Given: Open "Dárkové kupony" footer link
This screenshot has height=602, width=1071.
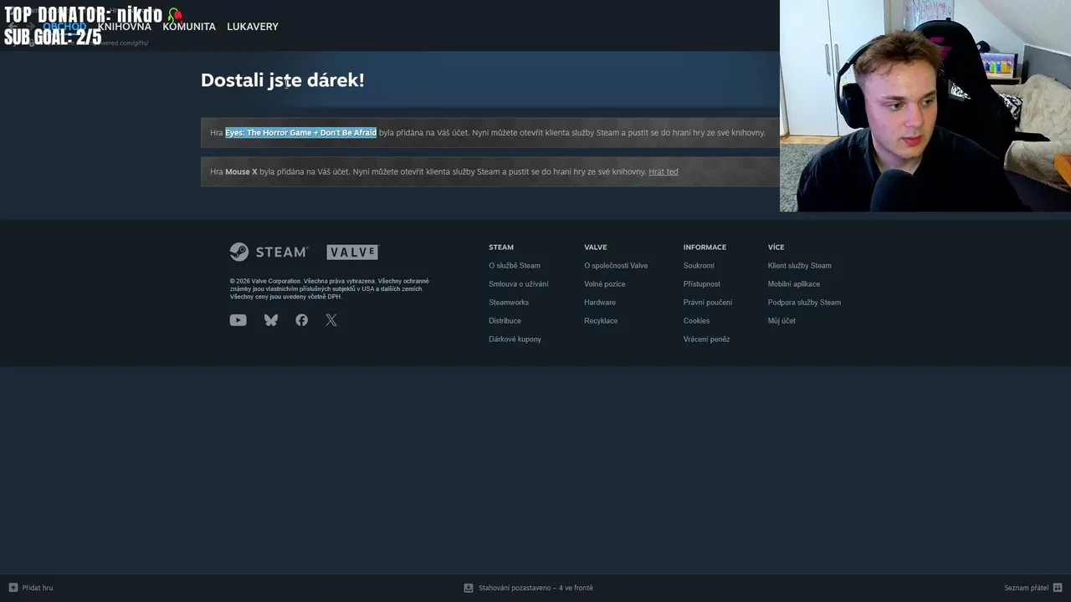Looking at the screenshot, I should (x=515, y=339).
